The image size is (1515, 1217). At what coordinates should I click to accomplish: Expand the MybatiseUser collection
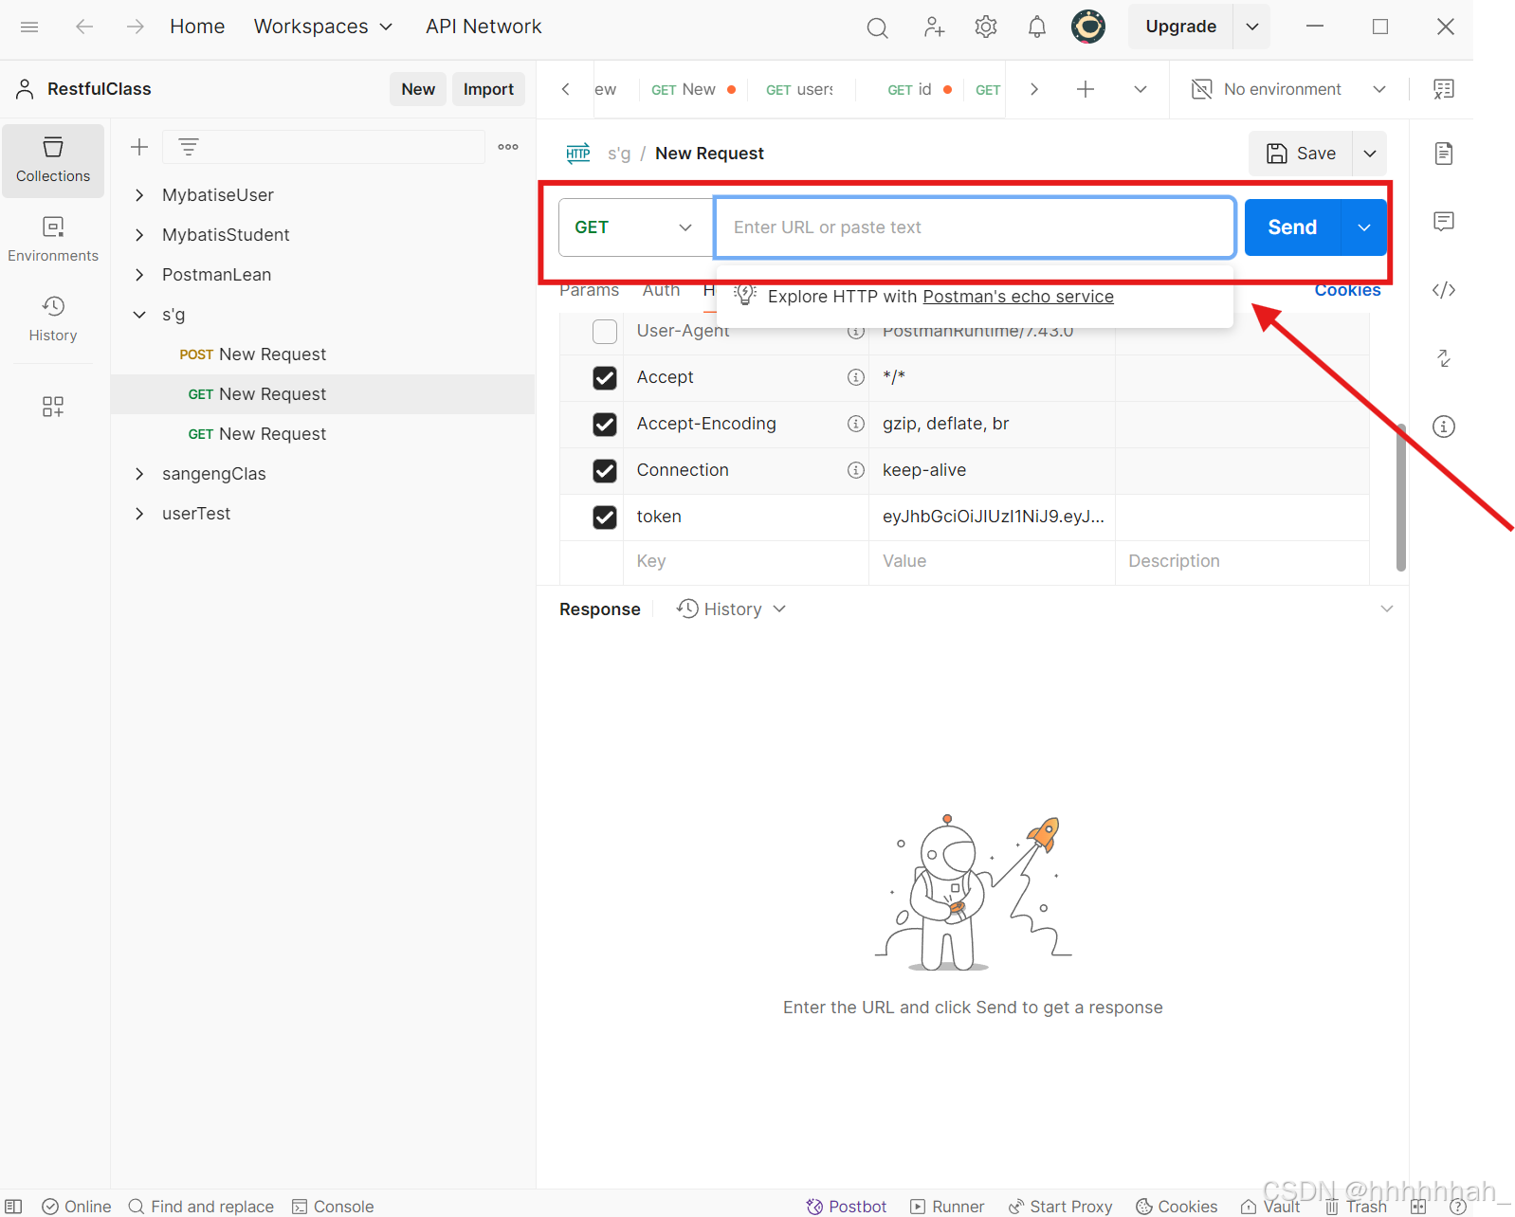[139, 195]
